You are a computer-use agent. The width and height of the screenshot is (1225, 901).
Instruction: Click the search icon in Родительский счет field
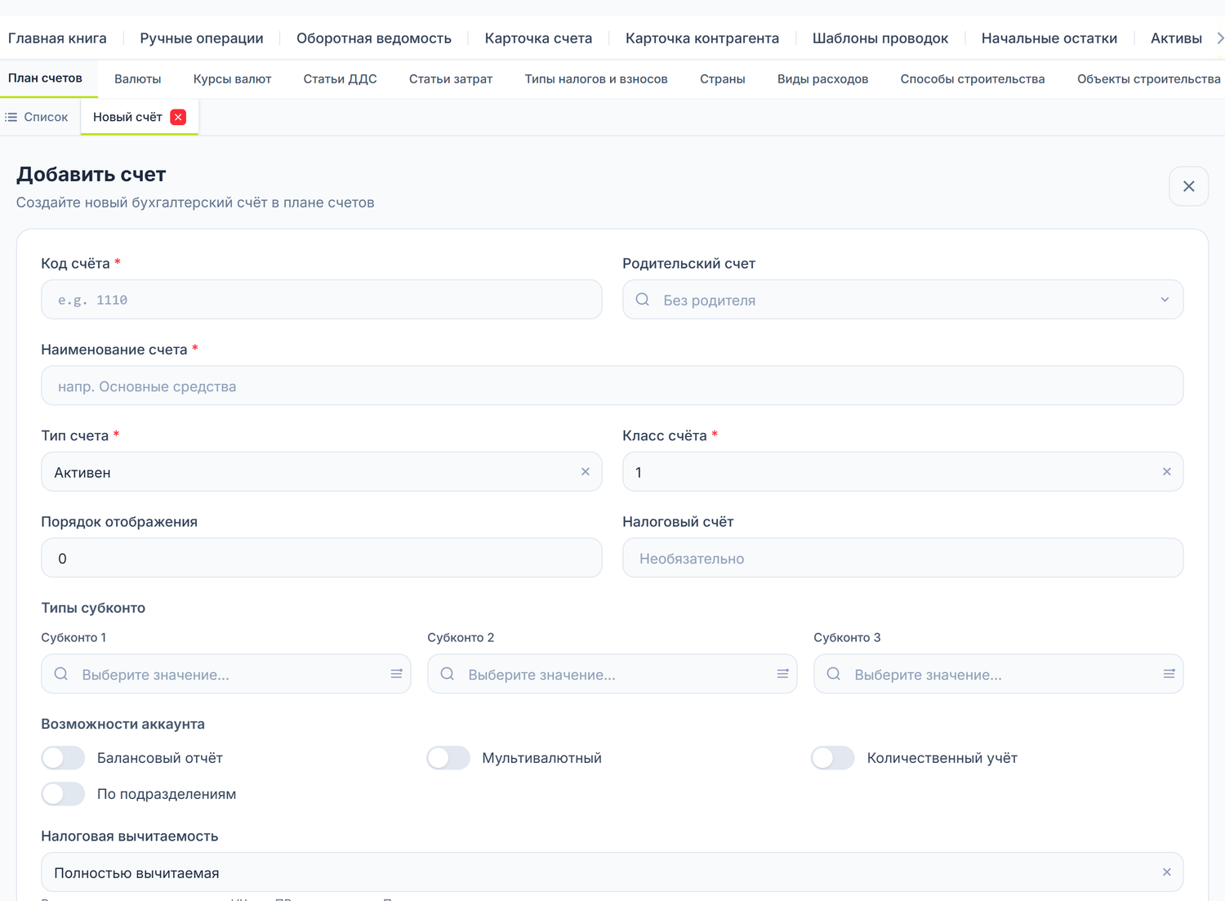click(x=643, y=300)
